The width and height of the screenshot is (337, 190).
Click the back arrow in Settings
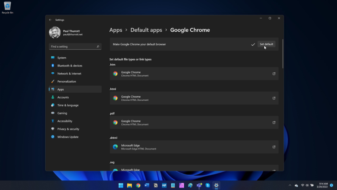(x=50, y=20)
